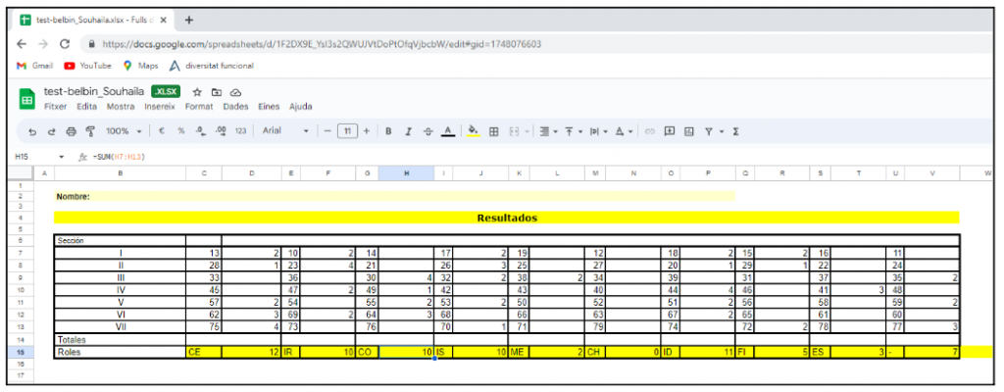Viewport: 1004px width, 392px height.
Task: Toggle italic formatting
Action: click(x=408, y=131)
